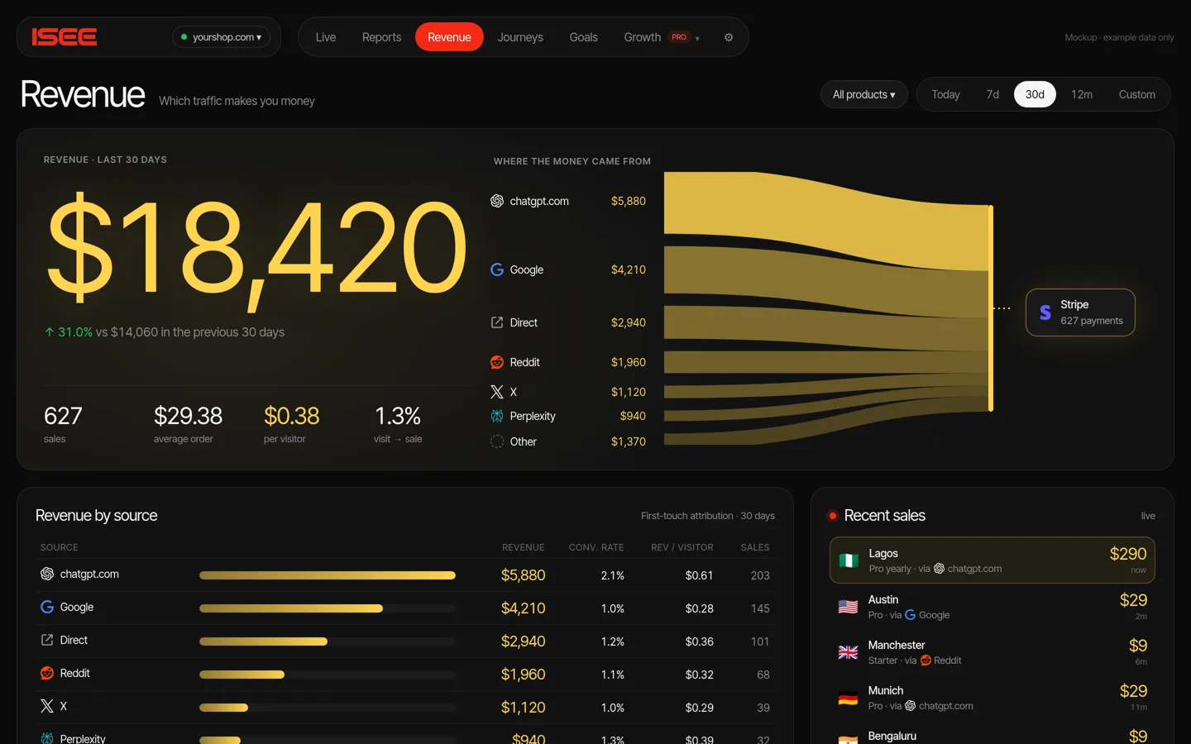Click the Google icon in the money-flow list
The image size is (1191, 744).
pos(497,269)
